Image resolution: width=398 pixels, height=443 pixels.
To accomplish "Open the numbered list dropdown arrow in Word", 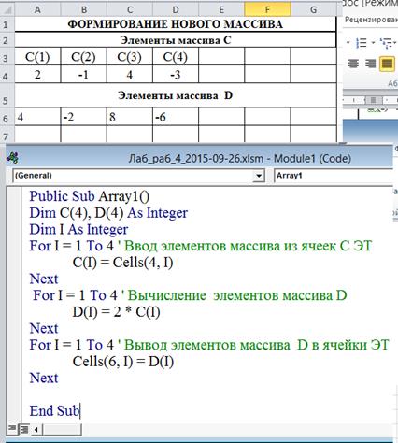I will 373,43.
